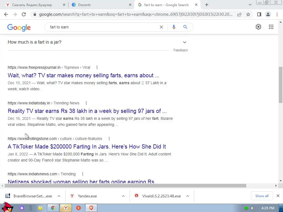
Task: Open the Chrome taskbar icon
Action: point(53,208)
